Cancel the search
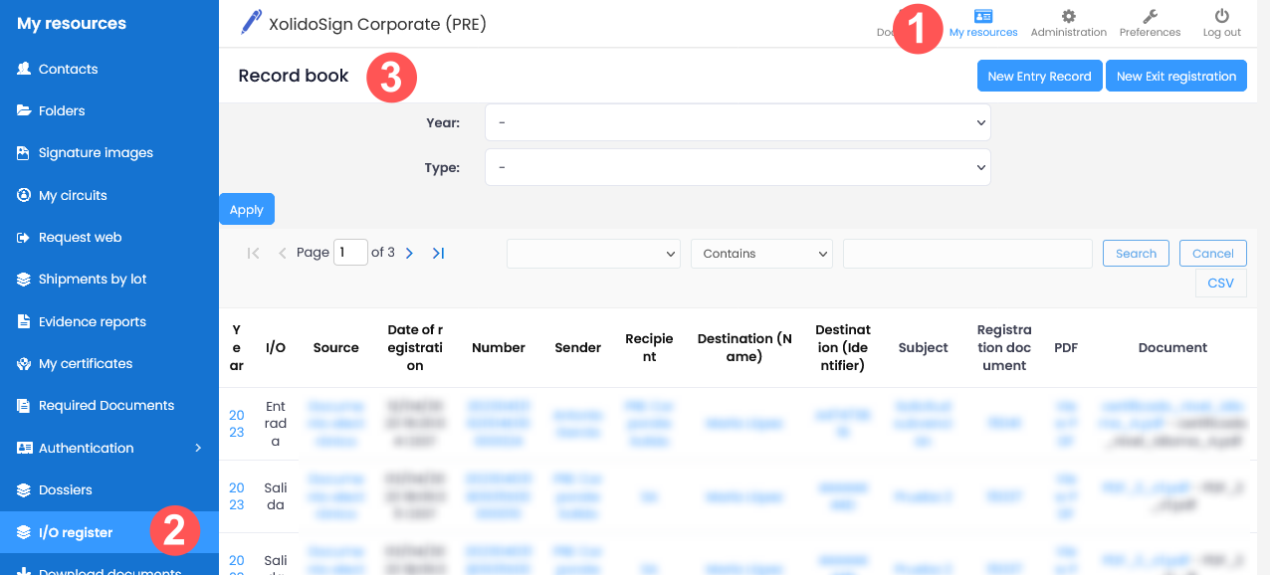 tap(1213, 254)
